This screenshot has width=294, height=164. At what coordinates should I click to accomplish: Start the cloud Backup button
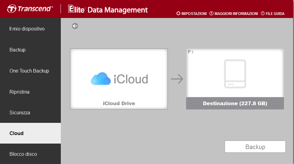coord(255,147)
